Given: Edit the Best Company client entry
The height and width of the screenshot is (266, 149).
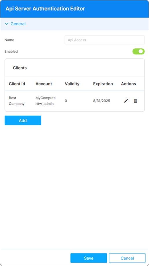Looking at the screenshot, I should click(x=126, y=101).
